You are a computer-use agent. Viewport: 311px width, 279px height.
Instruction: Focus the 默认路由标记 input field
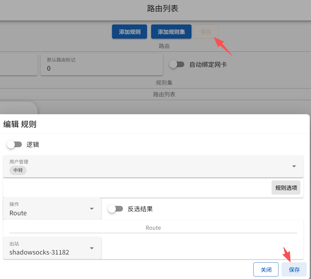point(101,68)
